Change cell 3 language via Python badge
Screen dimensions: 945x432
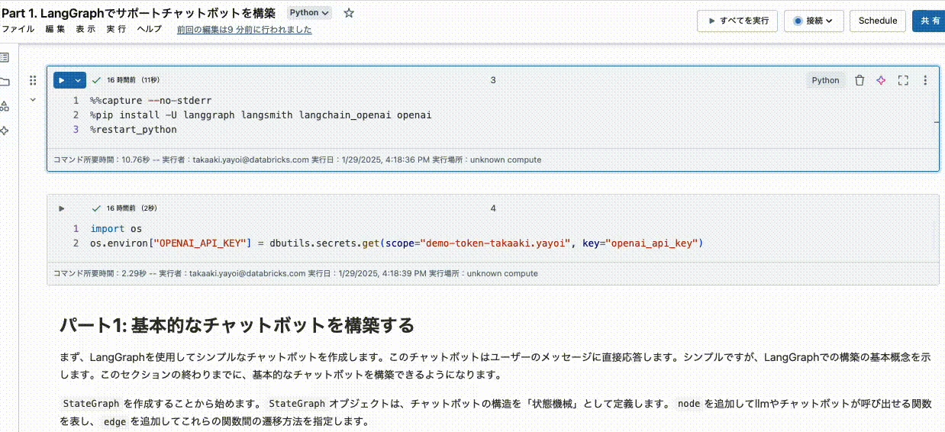(x=825, y=80)
